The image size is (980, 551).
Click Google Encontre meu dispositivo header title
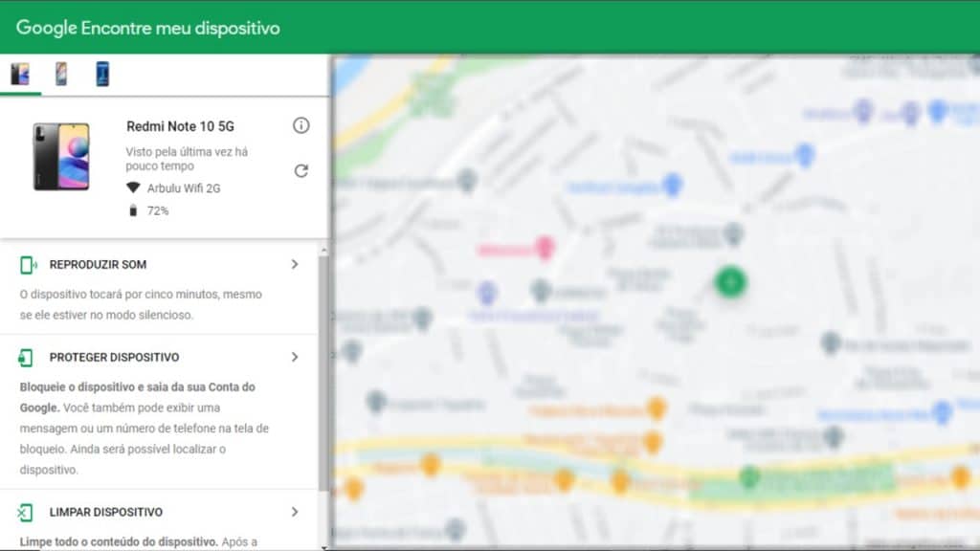point(148,28)
